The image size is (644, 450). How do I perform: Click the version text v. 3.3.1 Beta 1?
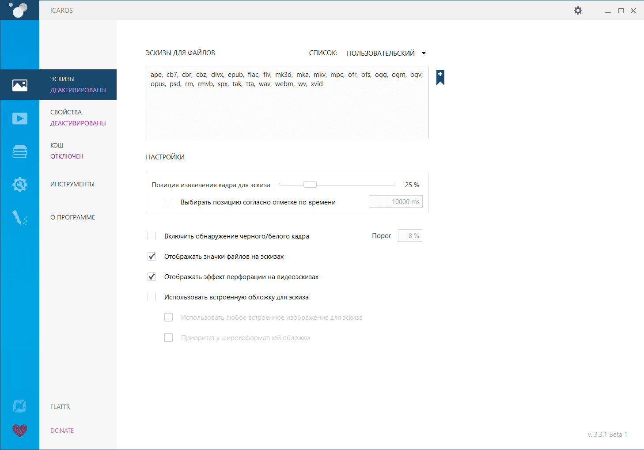tap(607, 435)
